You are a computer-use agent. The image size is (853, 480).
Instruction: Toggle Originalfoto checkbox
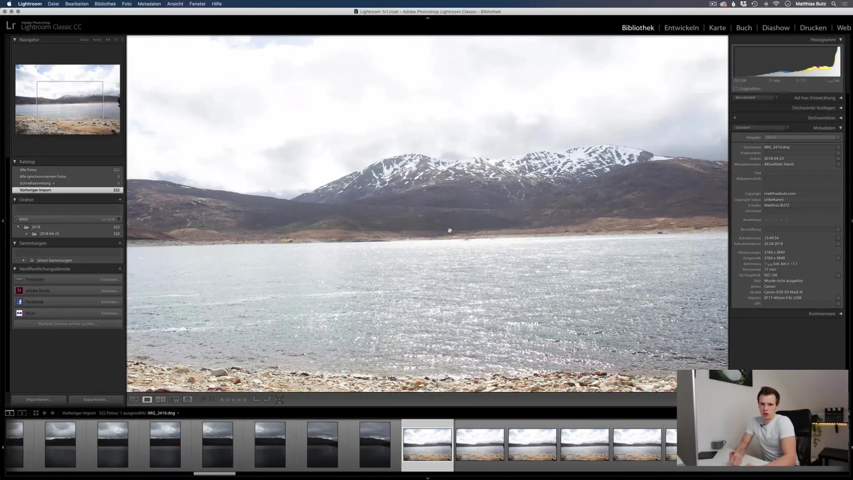point(736,88)
